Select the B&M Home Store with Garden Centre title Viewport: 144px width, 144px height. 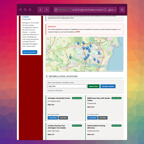click(99, 99)
